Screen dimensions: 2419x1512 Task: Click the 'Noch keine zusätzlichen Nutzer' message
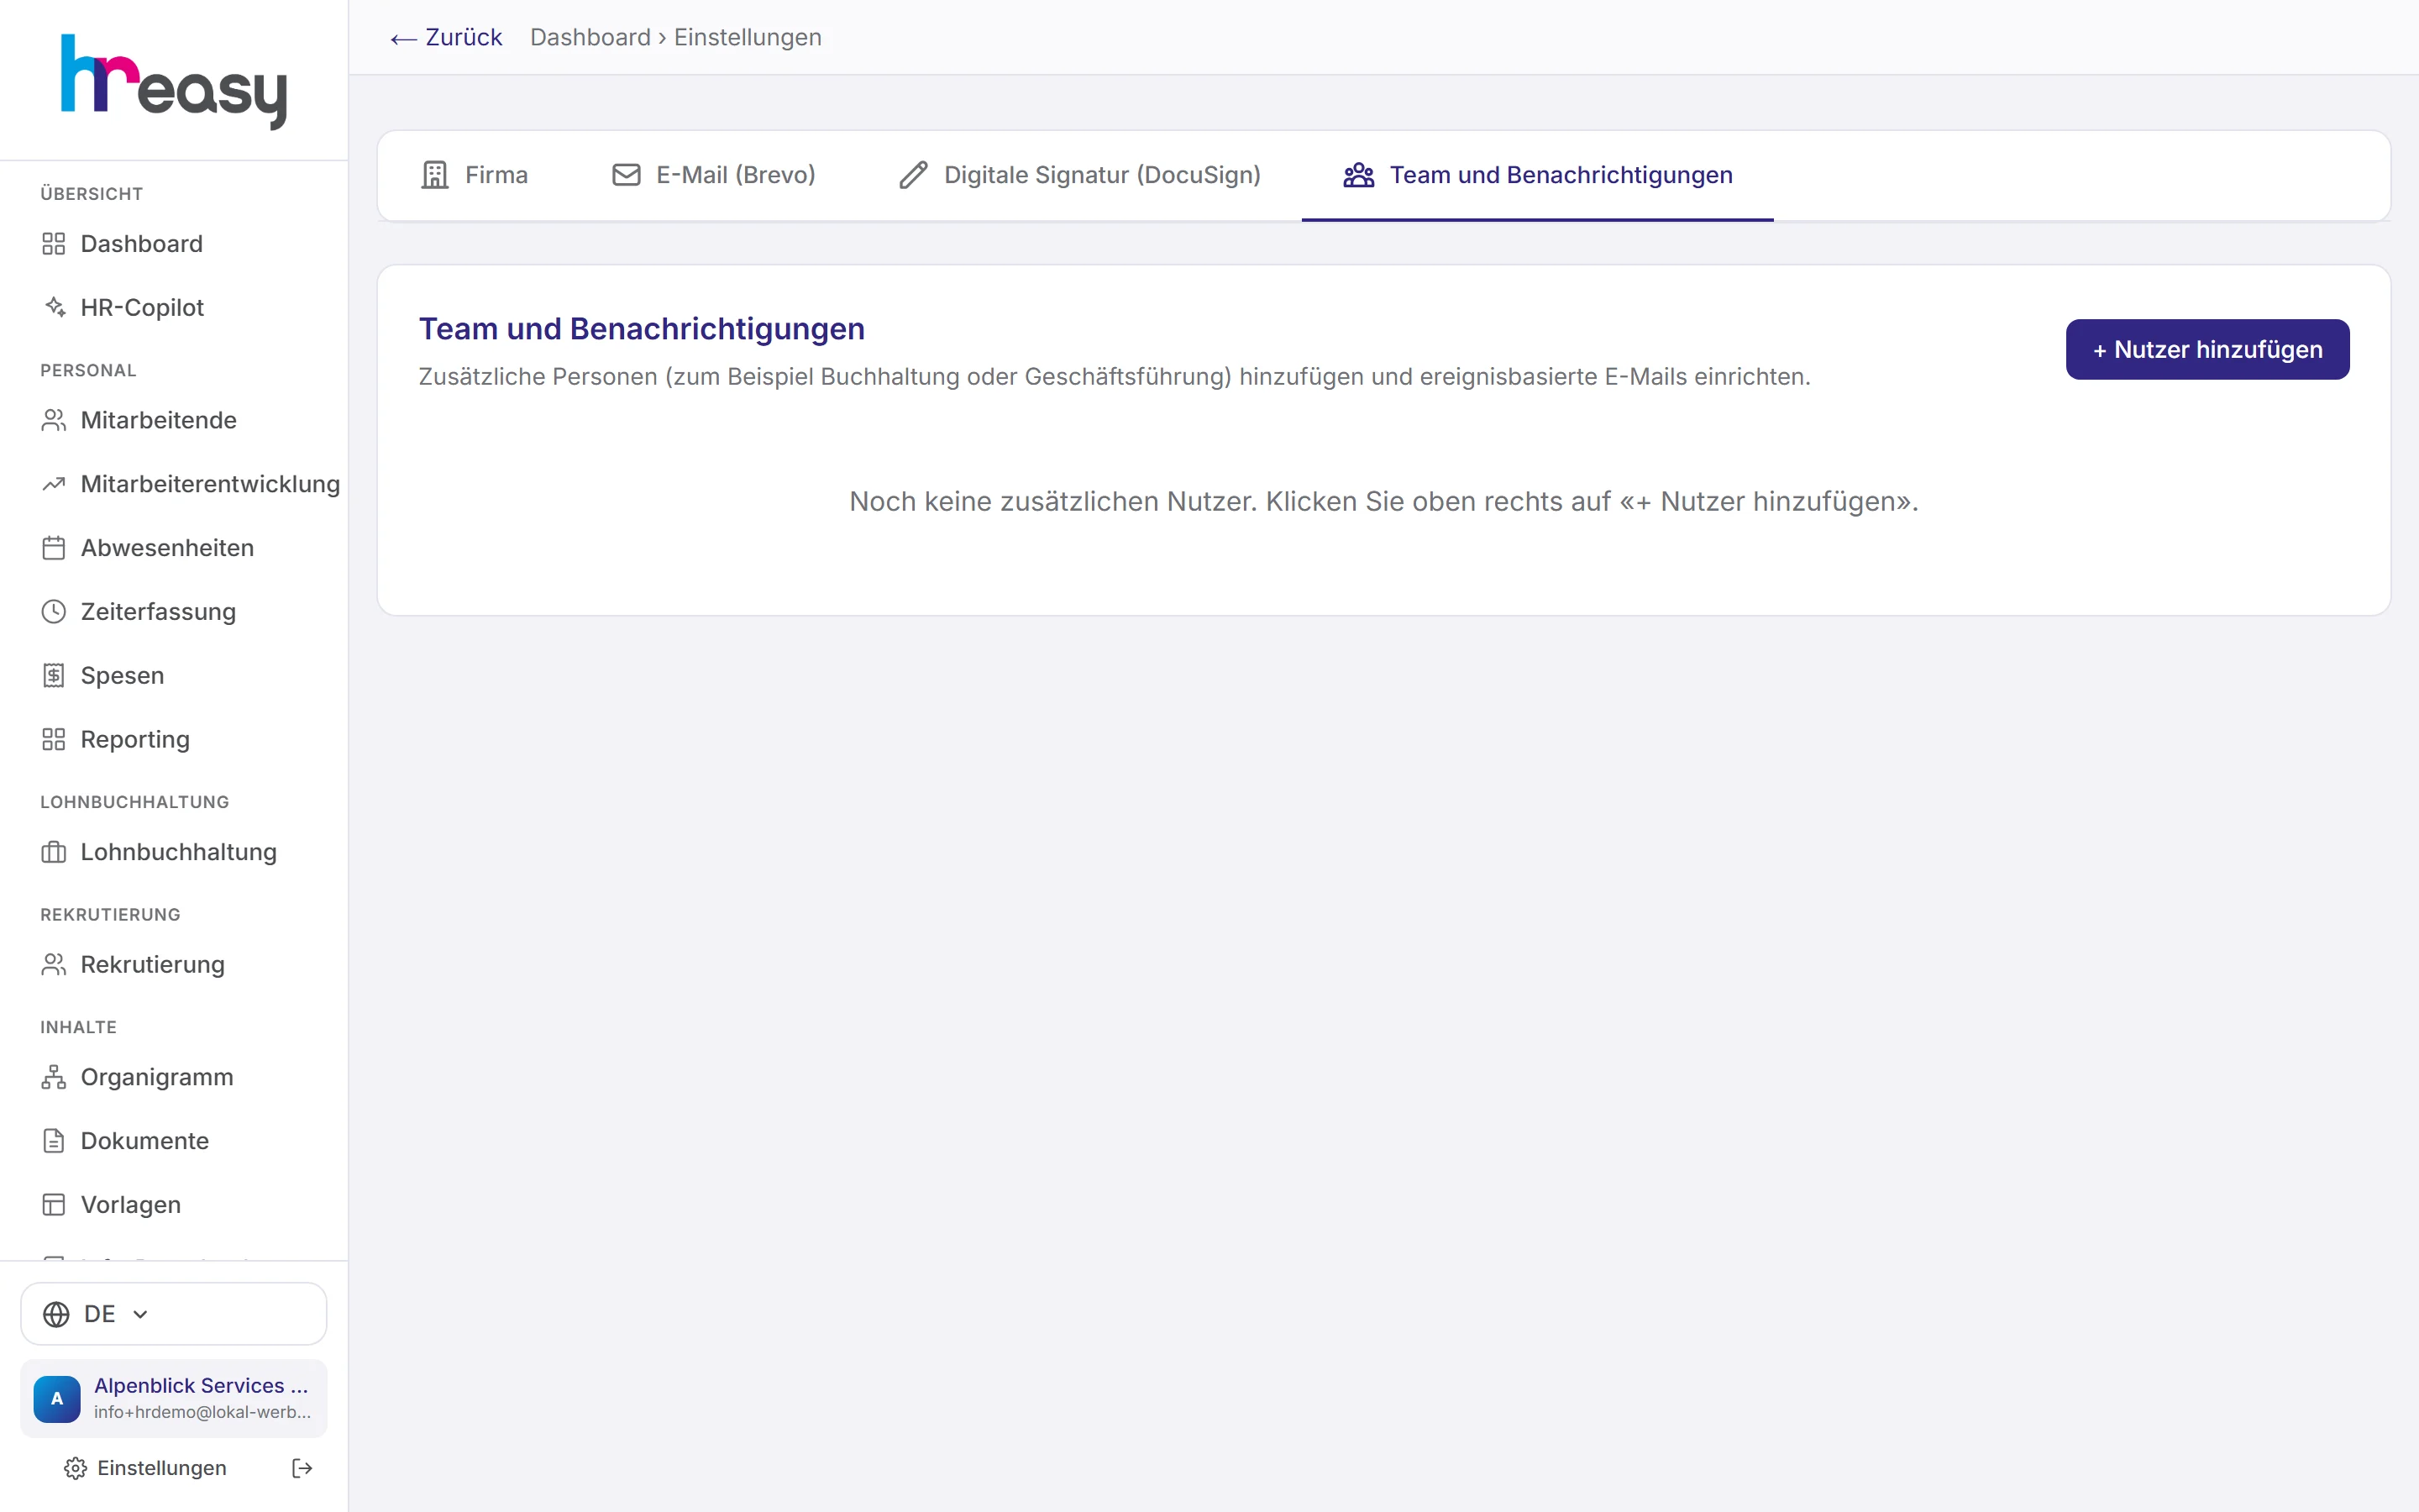1383,502
